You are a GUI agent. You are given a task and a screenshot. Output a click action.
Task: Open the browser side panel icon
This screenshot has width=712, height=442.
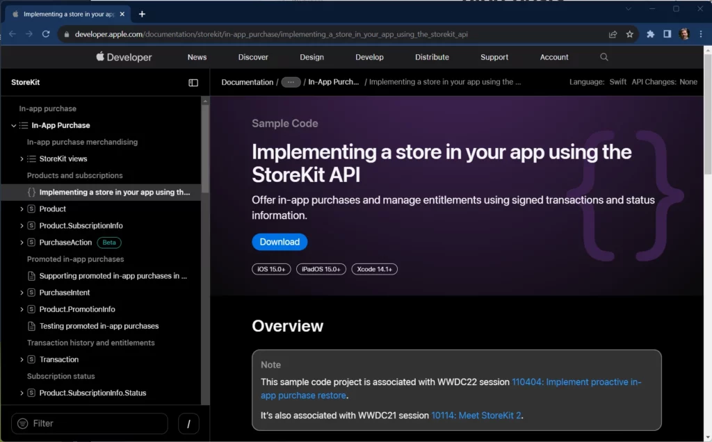tap(667, 34)
